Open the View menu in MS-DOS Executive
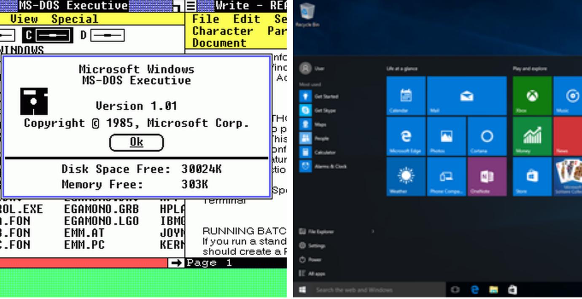 [24, 19]
